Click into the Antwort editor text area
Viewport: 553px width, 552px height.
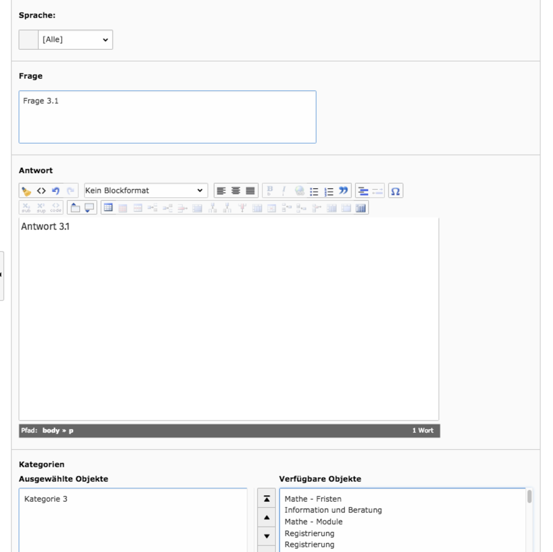[229, 319]
